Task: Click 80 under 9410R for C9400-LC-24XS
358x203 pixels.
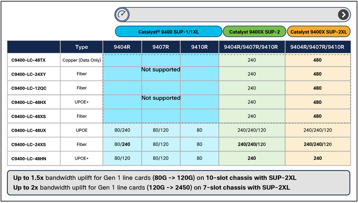Action: 199,145
